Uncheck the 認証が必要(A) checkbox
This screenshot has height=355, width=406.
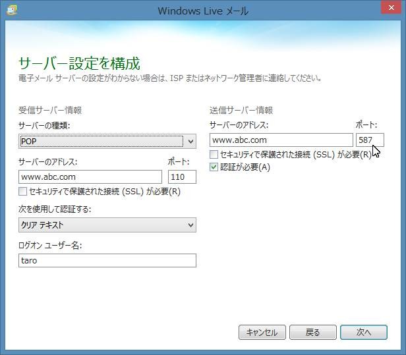[214, 167]
